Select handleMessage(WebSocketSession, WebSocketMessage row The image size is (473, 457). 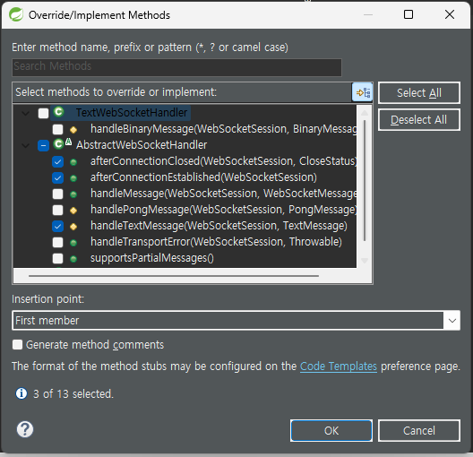pyautogui.click(x=224, y=194)
